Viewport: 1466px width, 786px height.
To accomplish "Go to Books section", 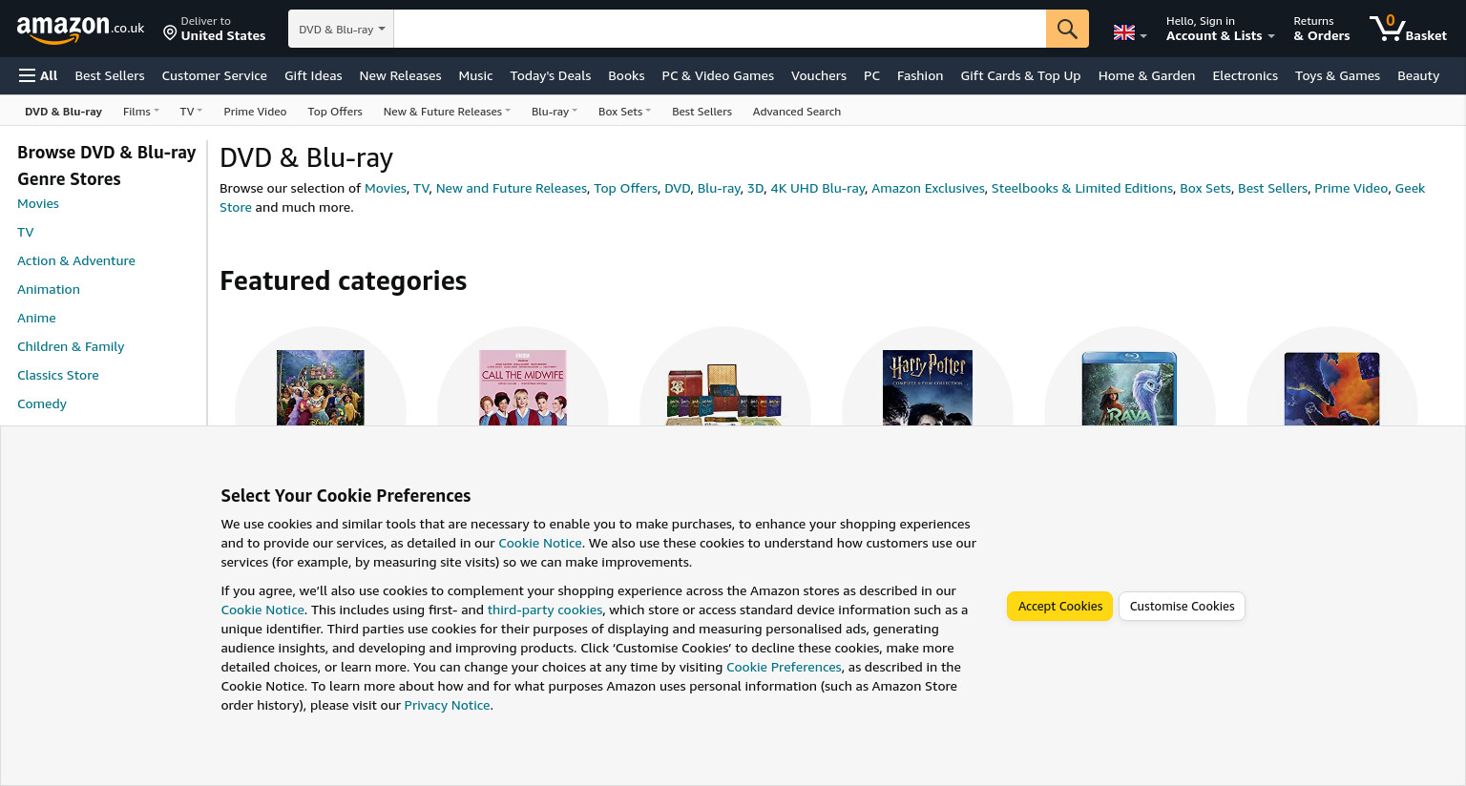I will pos(626,75).
